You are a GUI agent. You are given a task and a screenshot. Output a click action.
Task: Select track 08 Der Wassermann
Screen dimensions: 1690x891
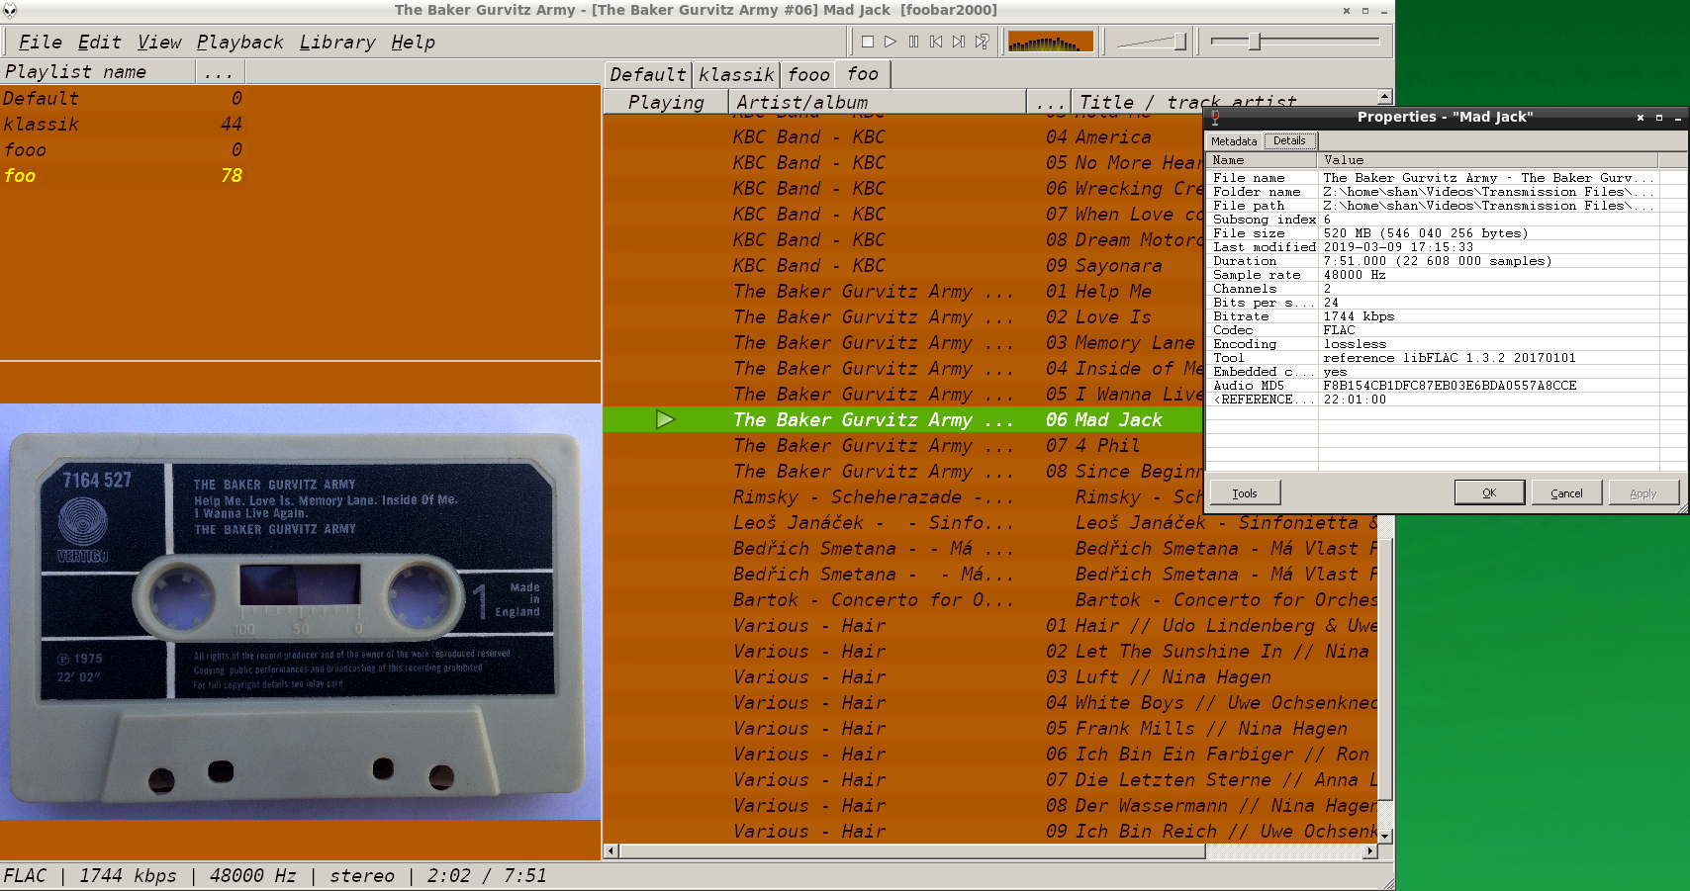989,806
